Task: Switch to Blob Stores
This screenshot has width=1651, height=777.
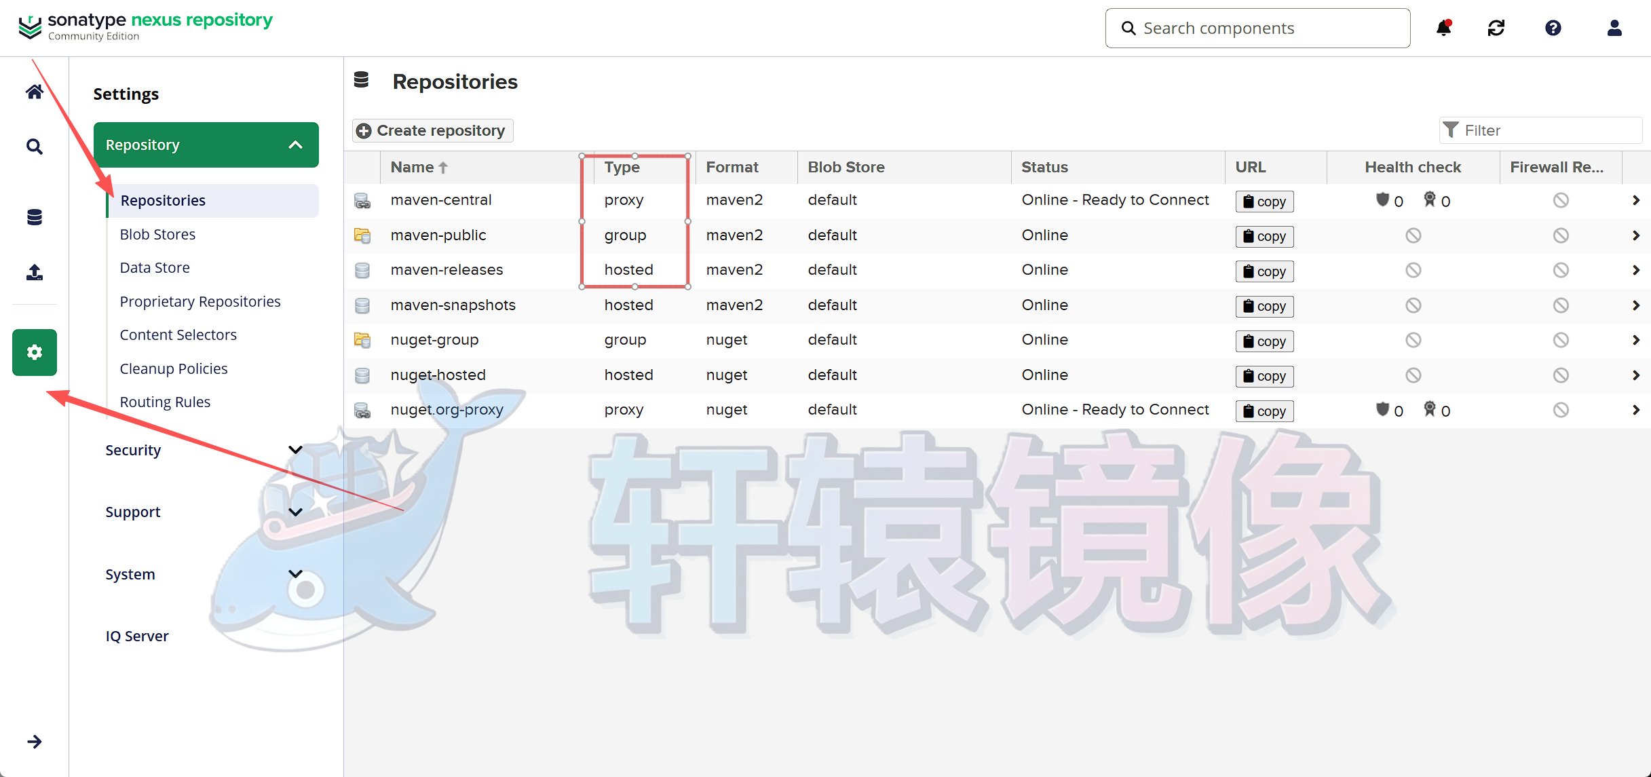Action: pyautogui.click(x=157, y=234)
